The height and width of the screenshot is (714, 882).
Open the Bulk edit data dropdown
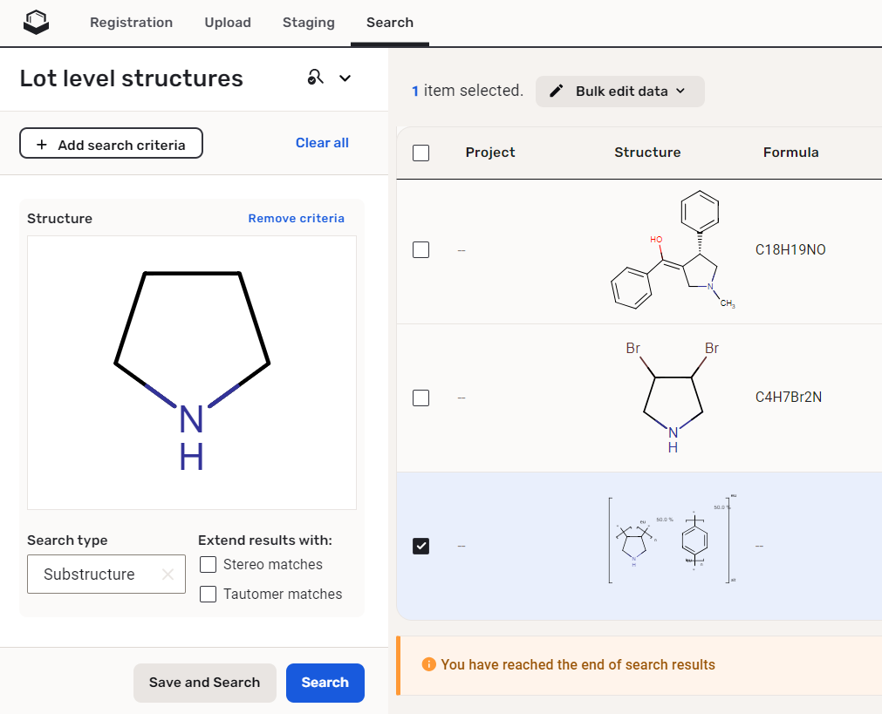(x=620, y=91)
